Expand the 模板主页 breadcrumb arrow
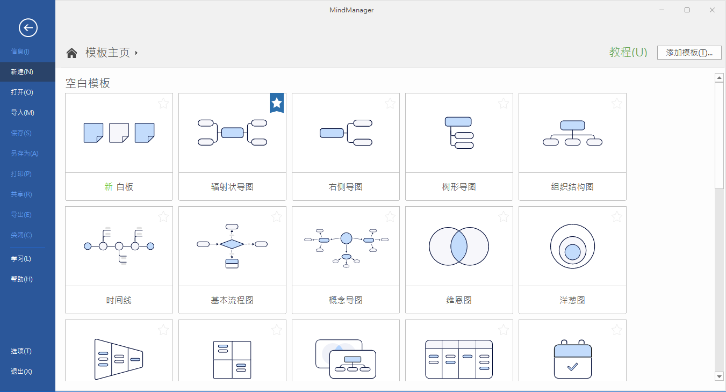The height and width of the screenshot is (392, 726). point(136,53)
